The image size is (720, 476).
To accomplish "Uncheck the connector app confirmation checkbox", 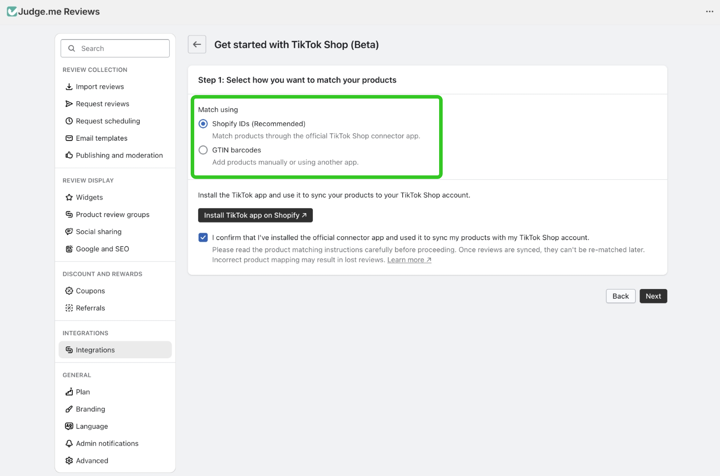I will click(x=203, y=238).
